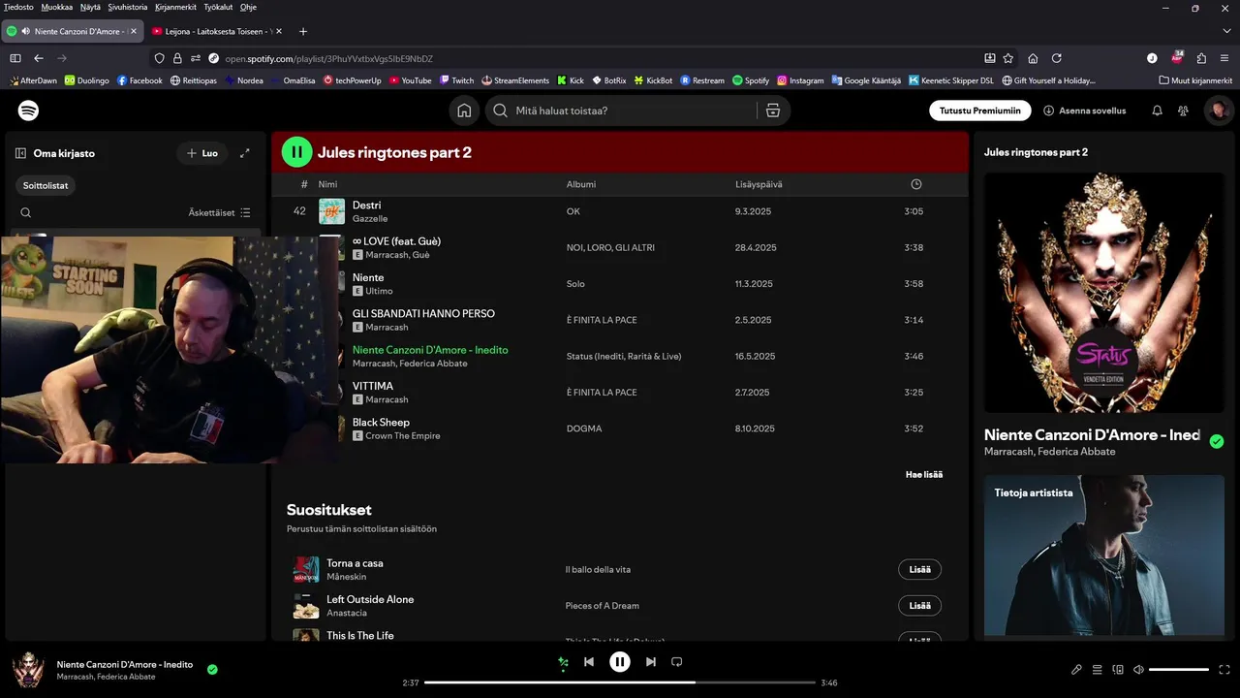The height and width of the screenshot is (698, 1240).
Task: Search within library magnifier icon
Action: click(x=26, y=212)
